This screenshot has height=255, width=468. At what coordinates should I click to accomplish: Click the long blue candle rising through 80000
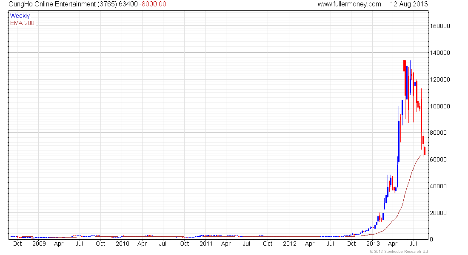click(x=399, y=142)
